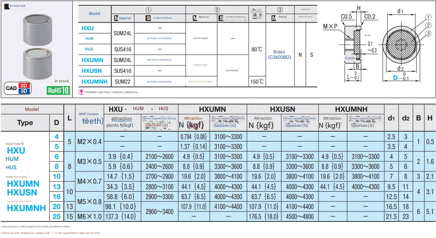Click the HUS model name in materials table

pyautogui.click(x=89, y=49)
